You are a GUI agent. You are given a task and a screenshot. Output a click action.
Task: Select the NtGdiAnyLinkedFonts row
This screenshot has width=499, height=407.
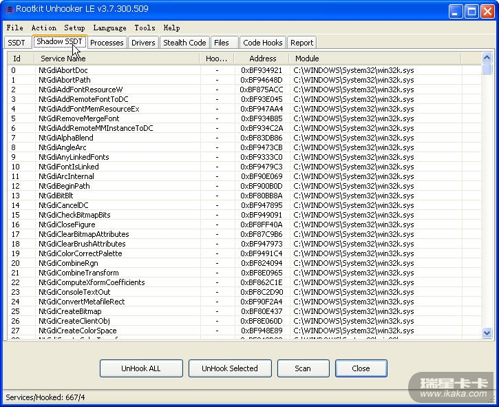(x=244, y=157)
